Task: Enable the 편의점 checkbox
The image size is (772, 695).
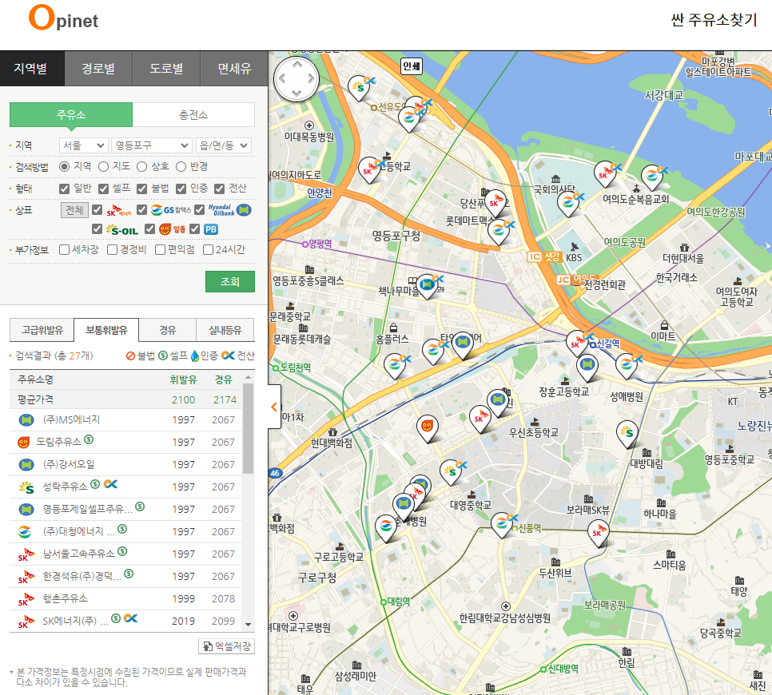Action: coord(160,250)
